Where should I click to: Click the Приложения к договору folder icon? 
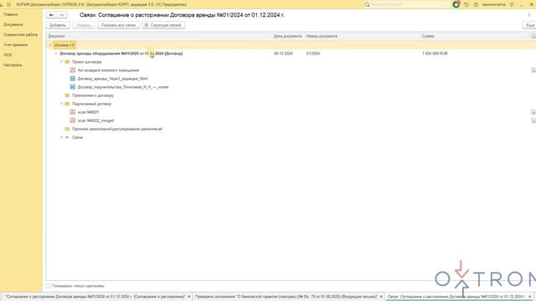(x=67, y=95)
